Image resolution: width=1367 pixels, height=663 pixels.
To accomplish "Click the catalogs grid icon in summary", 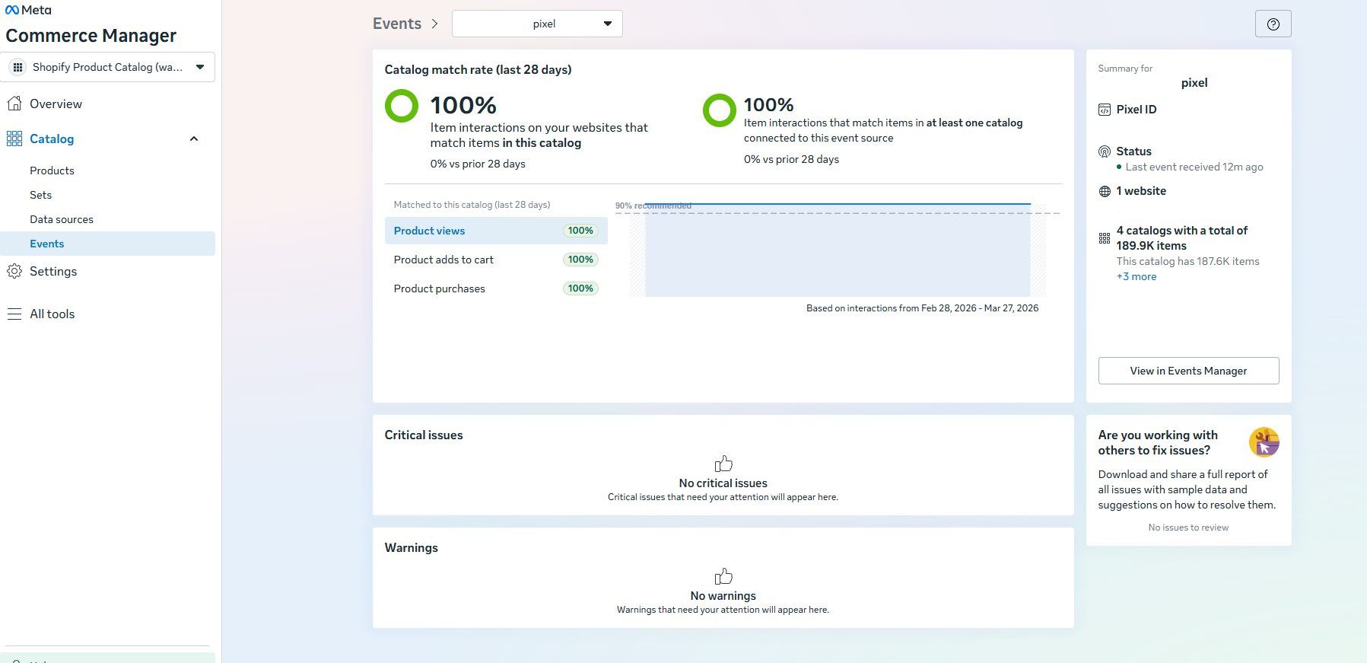I will point(1105,238).
